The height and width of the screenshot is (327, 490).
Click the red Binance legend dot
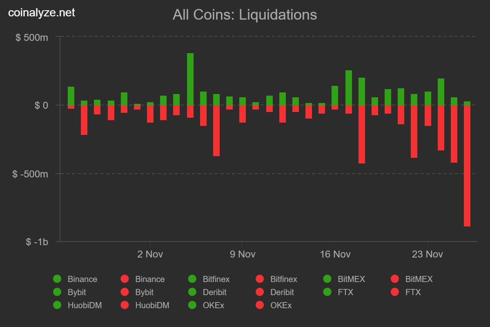[x=125, y=279]
